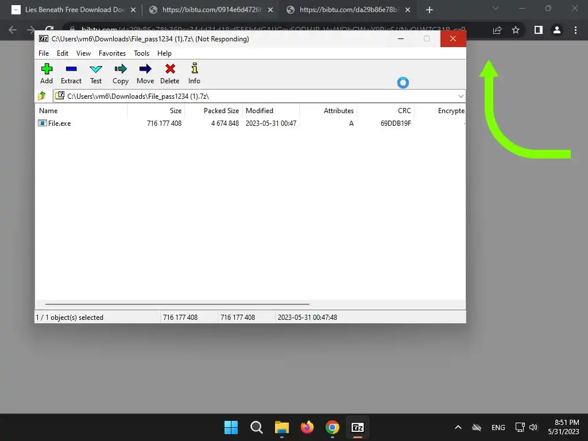Run the Test archive tool

click(96, 73)
